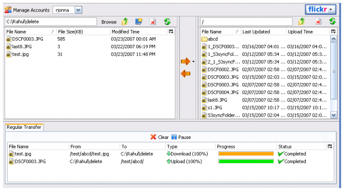343x191 pixels.
Task: Open the flickr service dropdown
Action: 320,10
